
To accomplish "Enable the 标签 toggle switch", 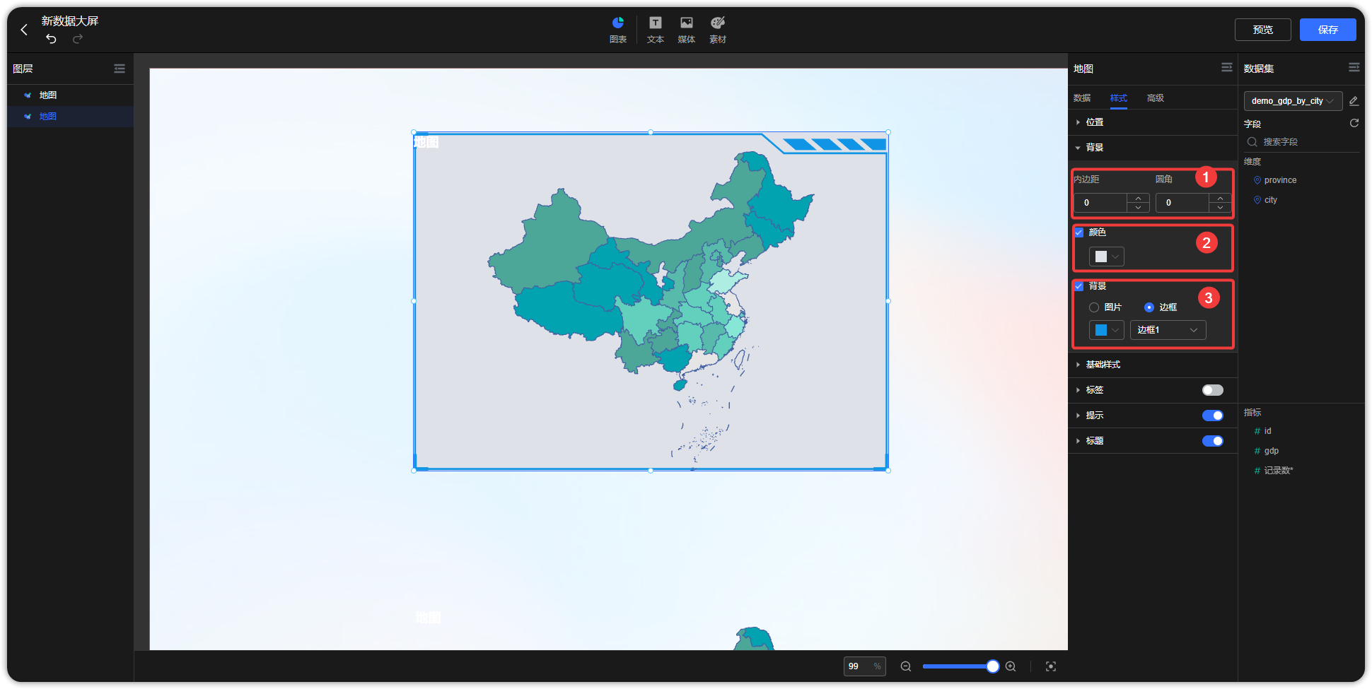I will pos(1213,390).
